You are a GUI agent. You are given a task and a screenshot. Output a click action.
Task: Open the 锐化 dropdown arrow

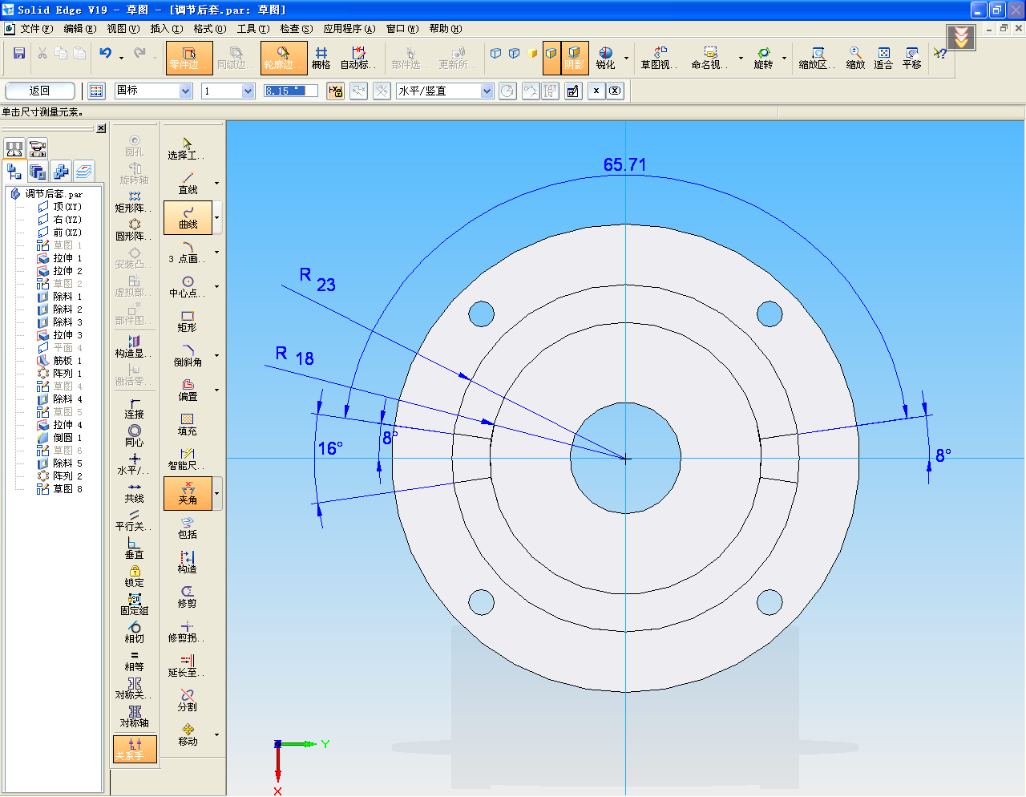pyautogui.click(x=625, y=58)
